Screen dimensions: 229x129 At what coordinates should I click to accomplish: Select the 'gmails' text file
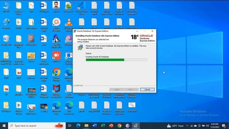click(82, 107)
